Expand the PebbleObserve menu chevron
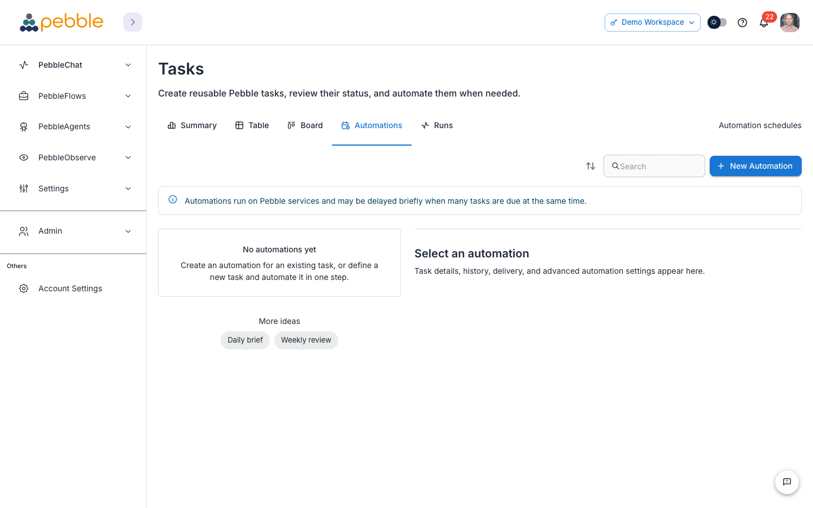813x508 pixels. click(x=128, y=157)
